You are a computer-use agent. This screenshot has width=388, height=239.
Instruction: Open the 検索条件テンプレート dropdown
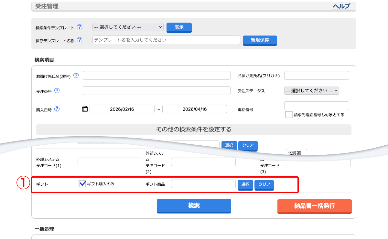point(128,27)
